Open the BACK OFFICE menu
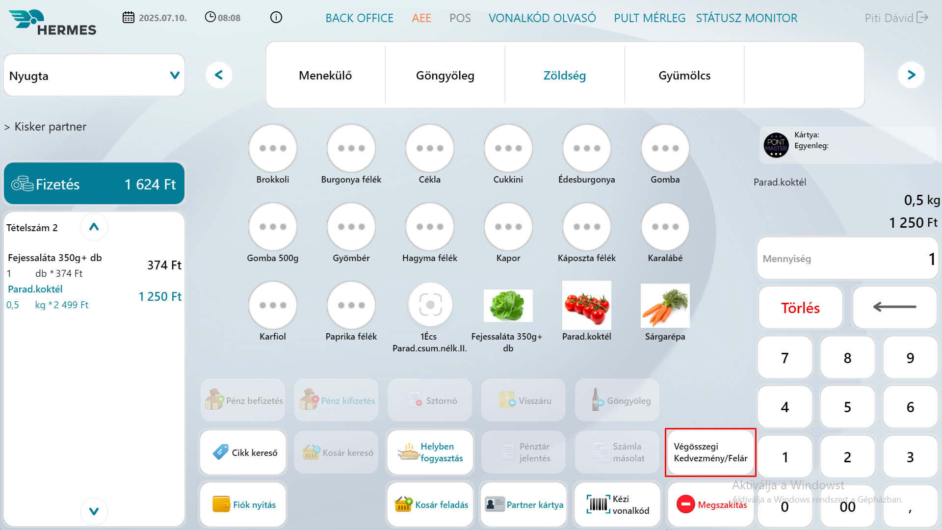This screenshot has width=942, height=530. [x=359, y=18]
